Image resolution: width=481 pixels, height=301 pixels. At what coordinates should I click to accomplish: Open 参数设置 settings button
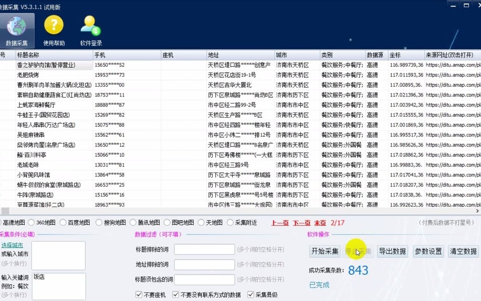(428, 251)
